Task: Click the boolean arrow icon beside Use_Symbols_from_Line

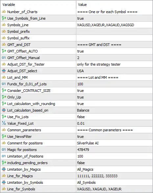Action: (4, 18)
